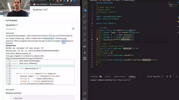
Task: Click the 'Question 1 of 1' heading
Action: (x=40, y=10)
